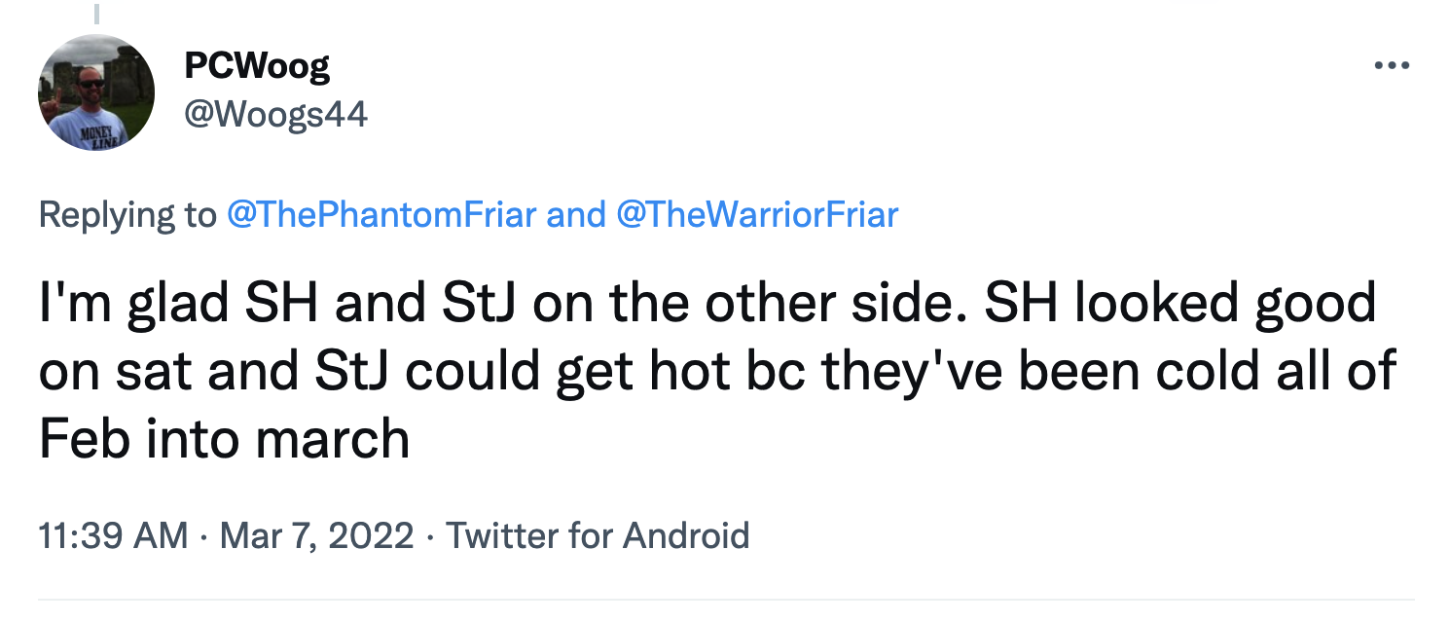Open the PCWoog display name

click(257, 65)
